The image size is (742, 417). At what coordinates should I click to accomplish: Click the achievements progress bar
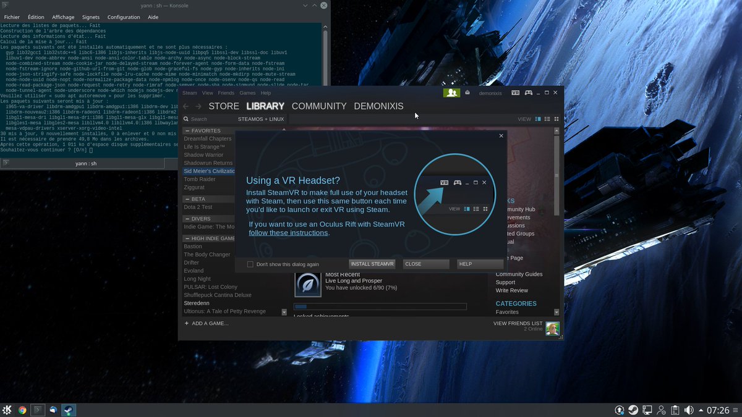(x=380, y=306)
